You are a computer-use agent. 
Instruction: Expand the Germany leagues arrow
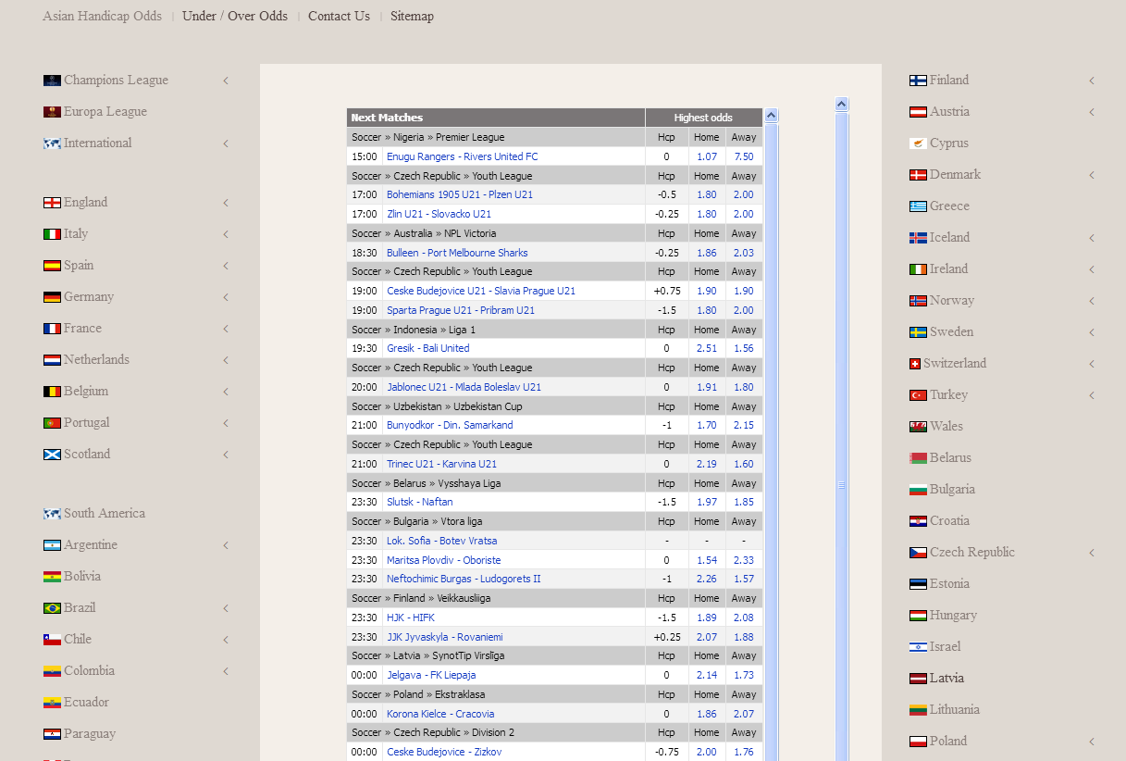[226, 297]
